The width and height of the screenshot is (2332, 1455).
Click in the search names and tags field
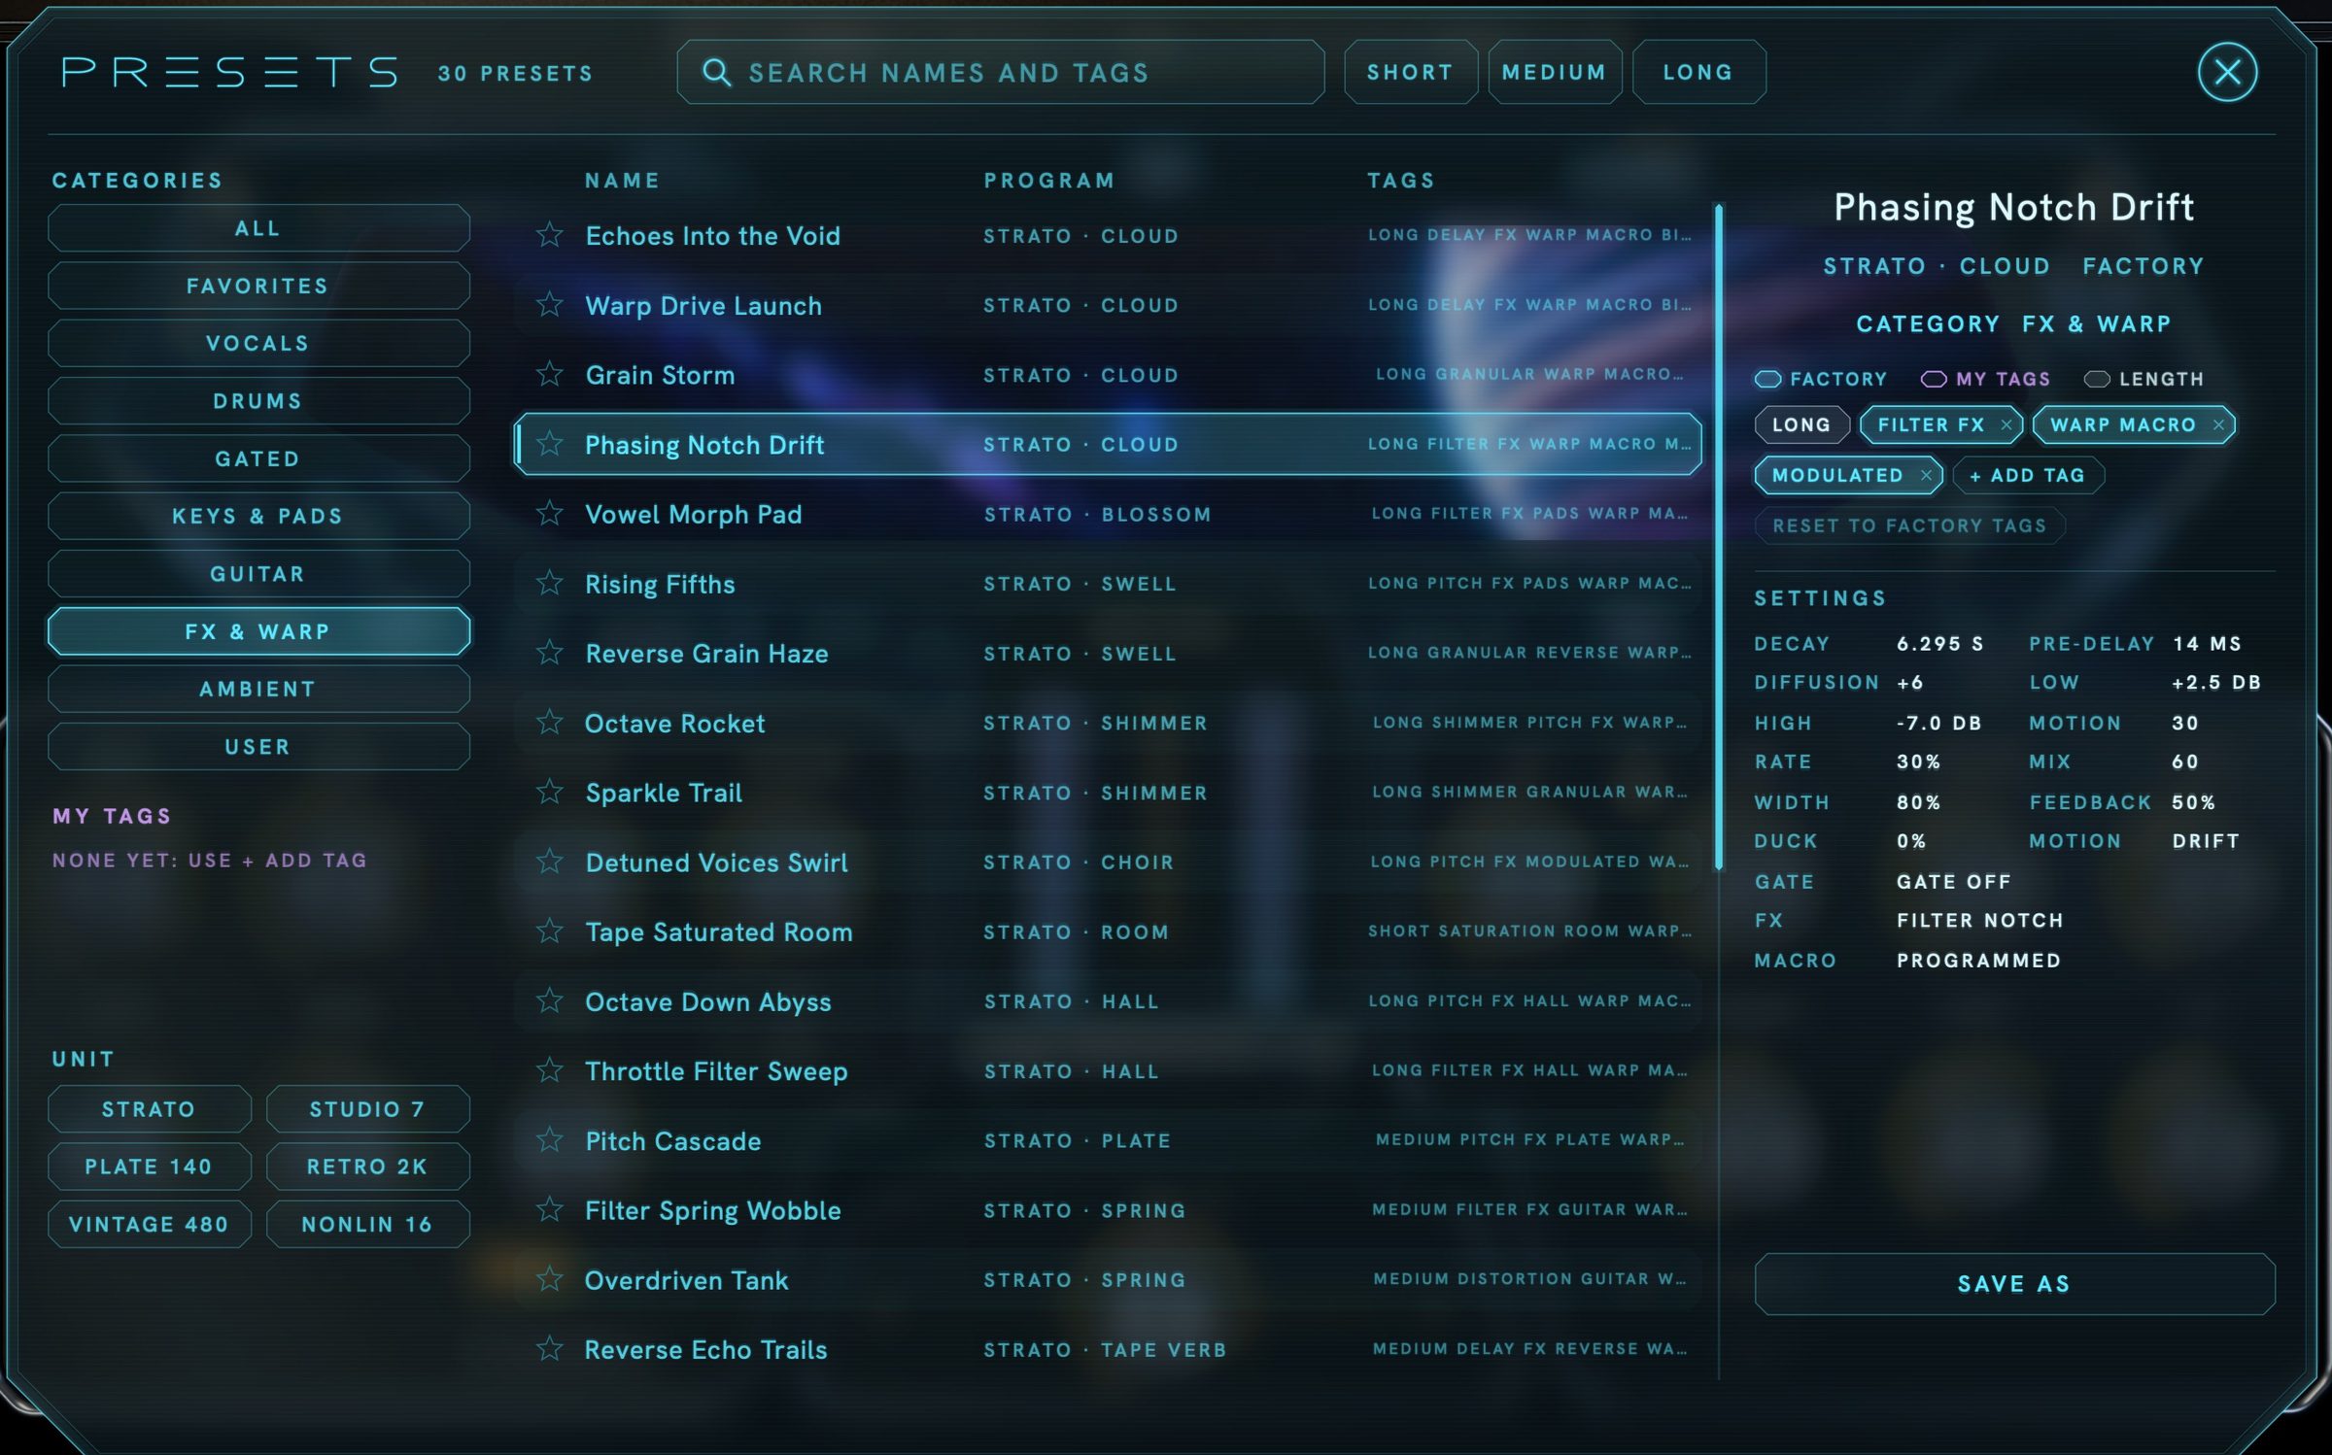pyautogui.click(x=1001, y=72)
